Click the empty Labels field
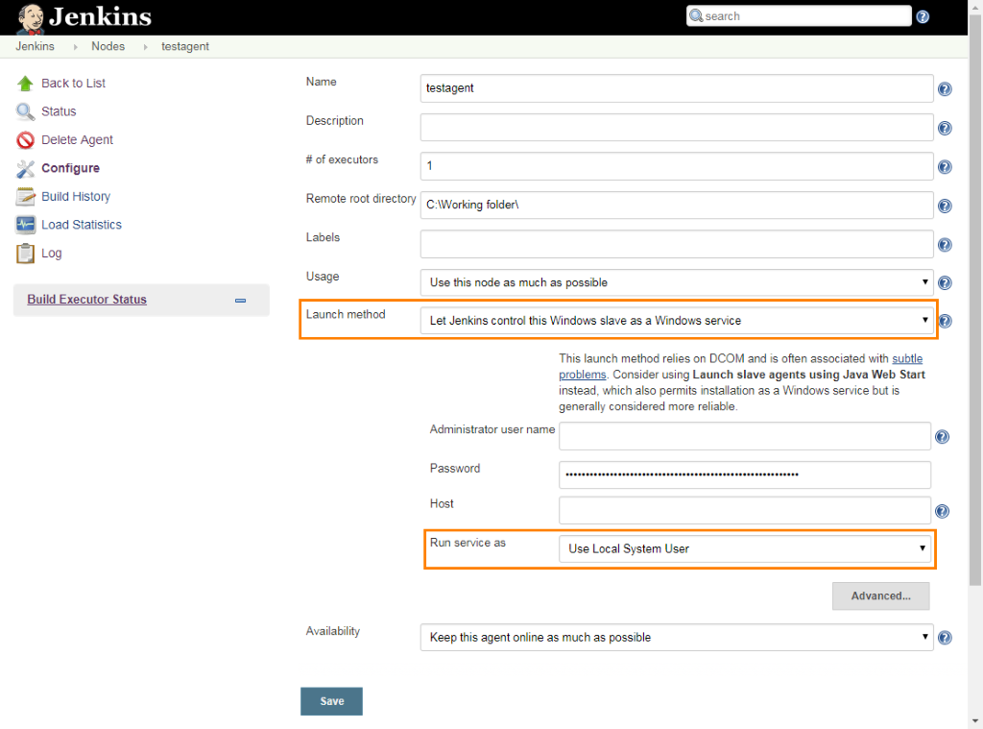 click(x=677, y=244)
